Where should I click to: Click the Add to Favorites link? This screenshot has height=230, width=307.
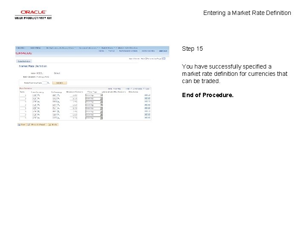(148, 51)
